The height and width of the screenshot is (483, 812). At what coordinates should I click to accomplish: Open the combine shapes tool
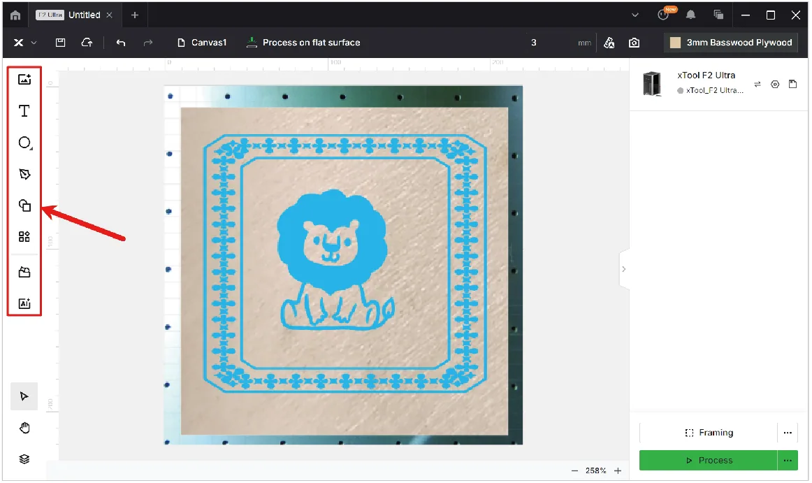[x=24, y=206]
